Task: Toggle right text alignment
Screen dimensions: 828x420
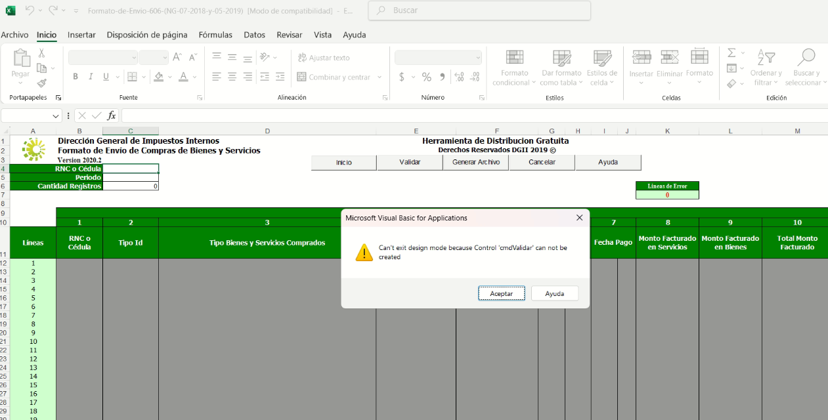Action: [247, 77]
